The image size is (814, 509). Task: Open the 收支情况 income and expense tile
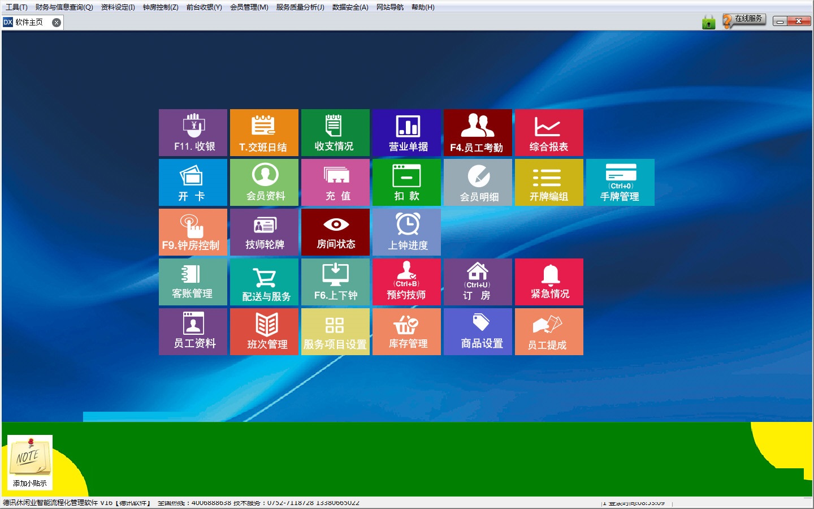[x=335, y=132]
